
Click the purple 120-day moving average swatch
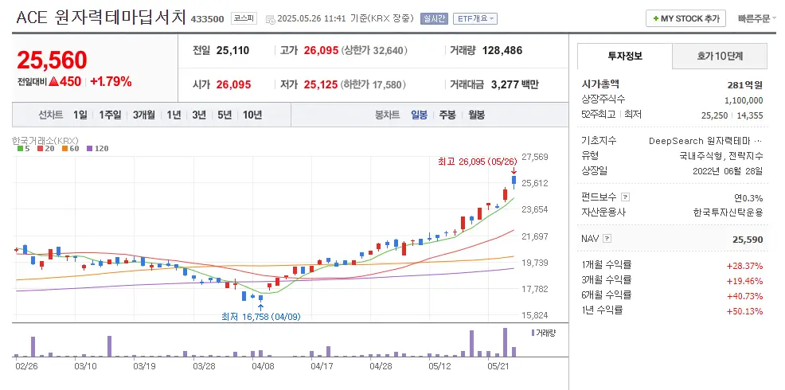(x=89, y=148)
